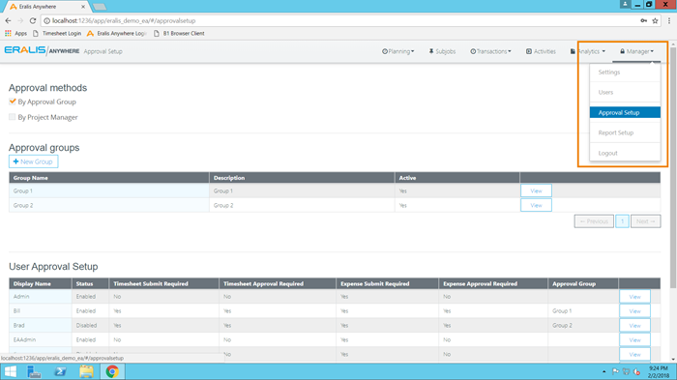Image resolution: width=677 pixels, height=380 pixels.
Task: Go back with browser back arrow
Action: pos(8,20)
